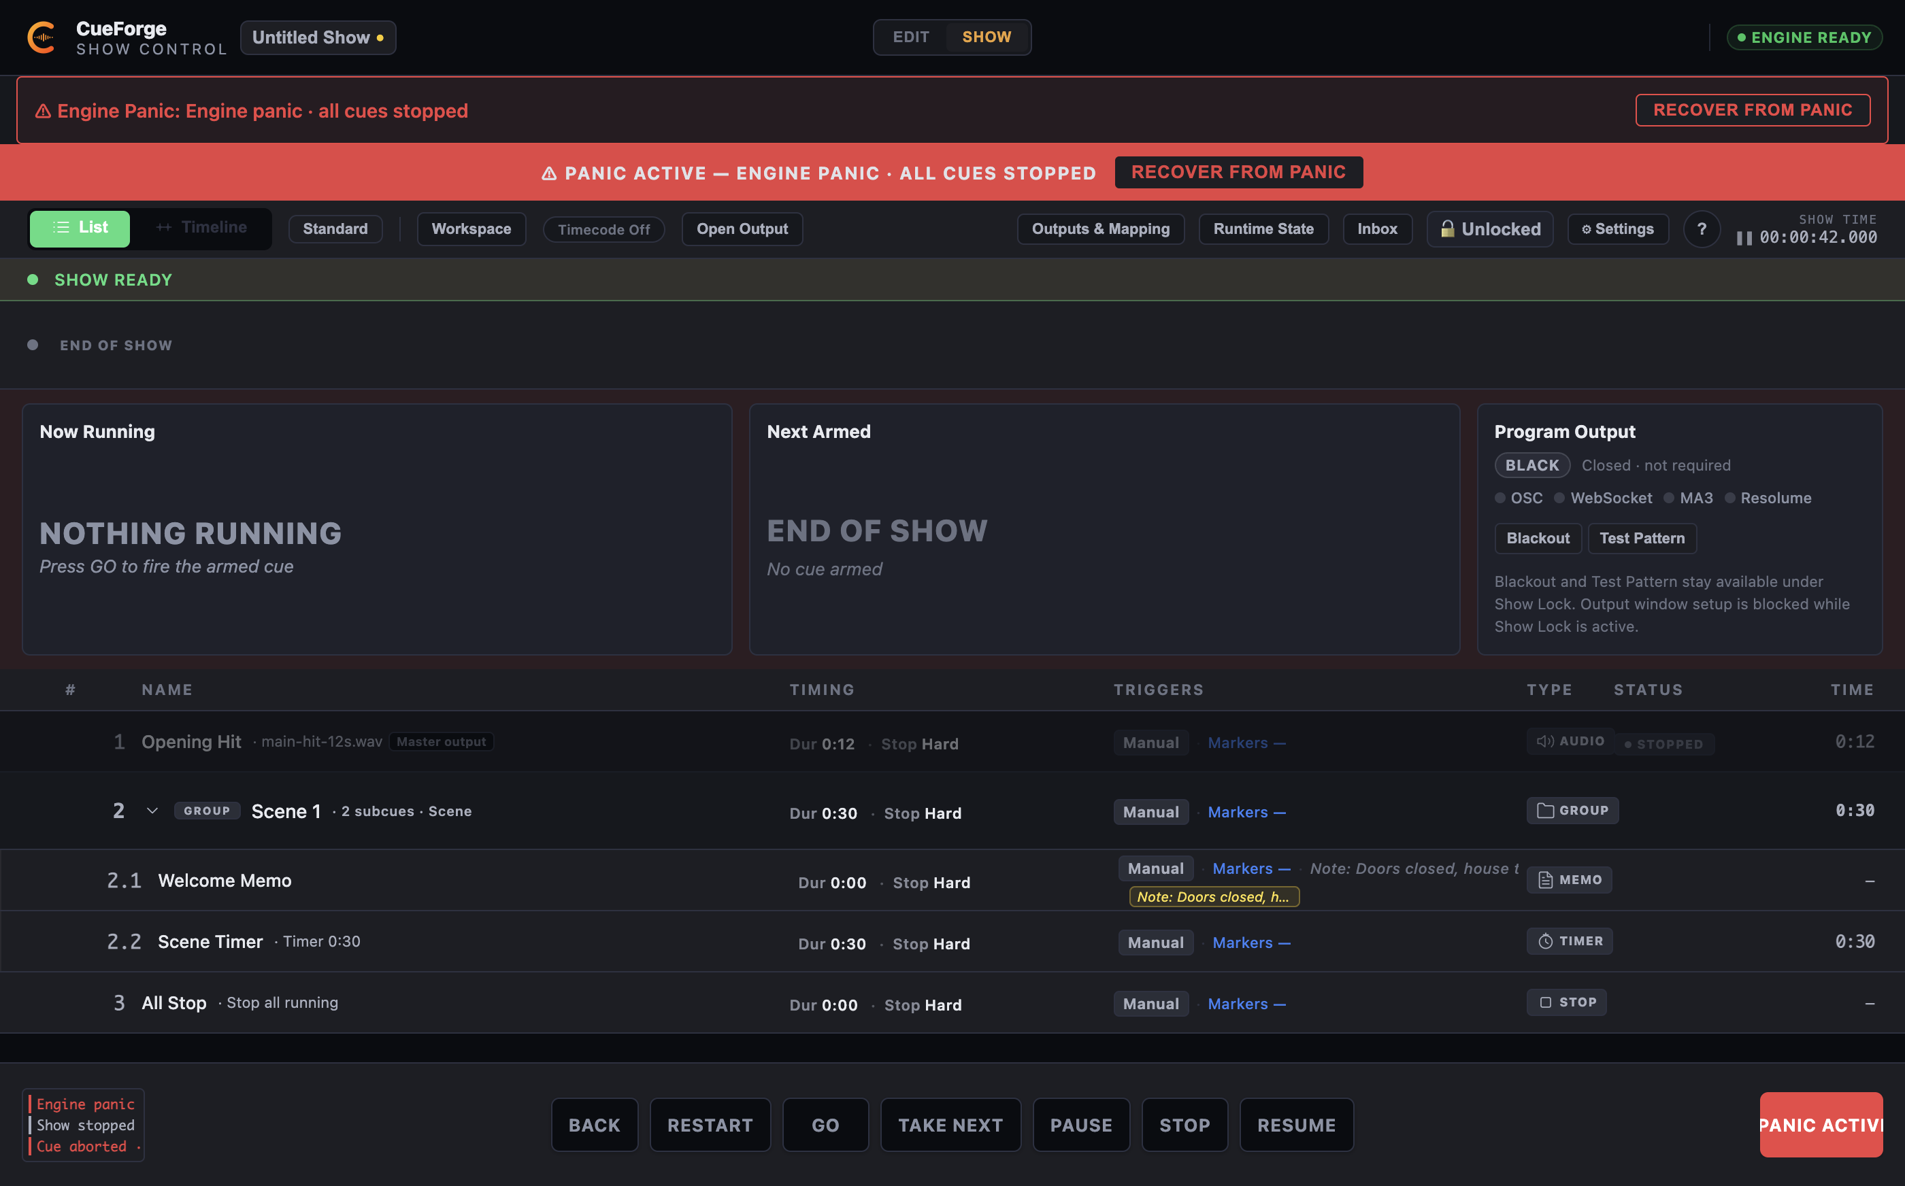Click the pause icon beside show time
Image resolution: width=1905 pixels, height=1186 pixels.
(x=1743, y=237)
